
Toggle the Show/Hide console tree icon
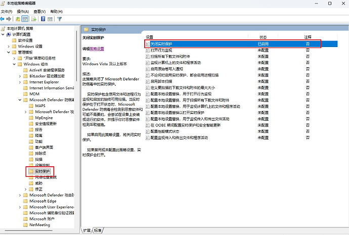coord(25,19)
